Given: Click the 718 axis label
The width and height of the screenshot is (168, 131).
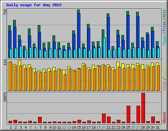Looking at the screenshot, I should click(x=5, y=12).
